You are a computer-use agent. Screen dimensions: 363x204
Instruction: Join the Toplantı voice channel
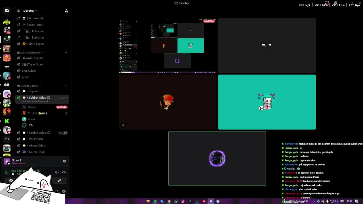tap(42, 91)
